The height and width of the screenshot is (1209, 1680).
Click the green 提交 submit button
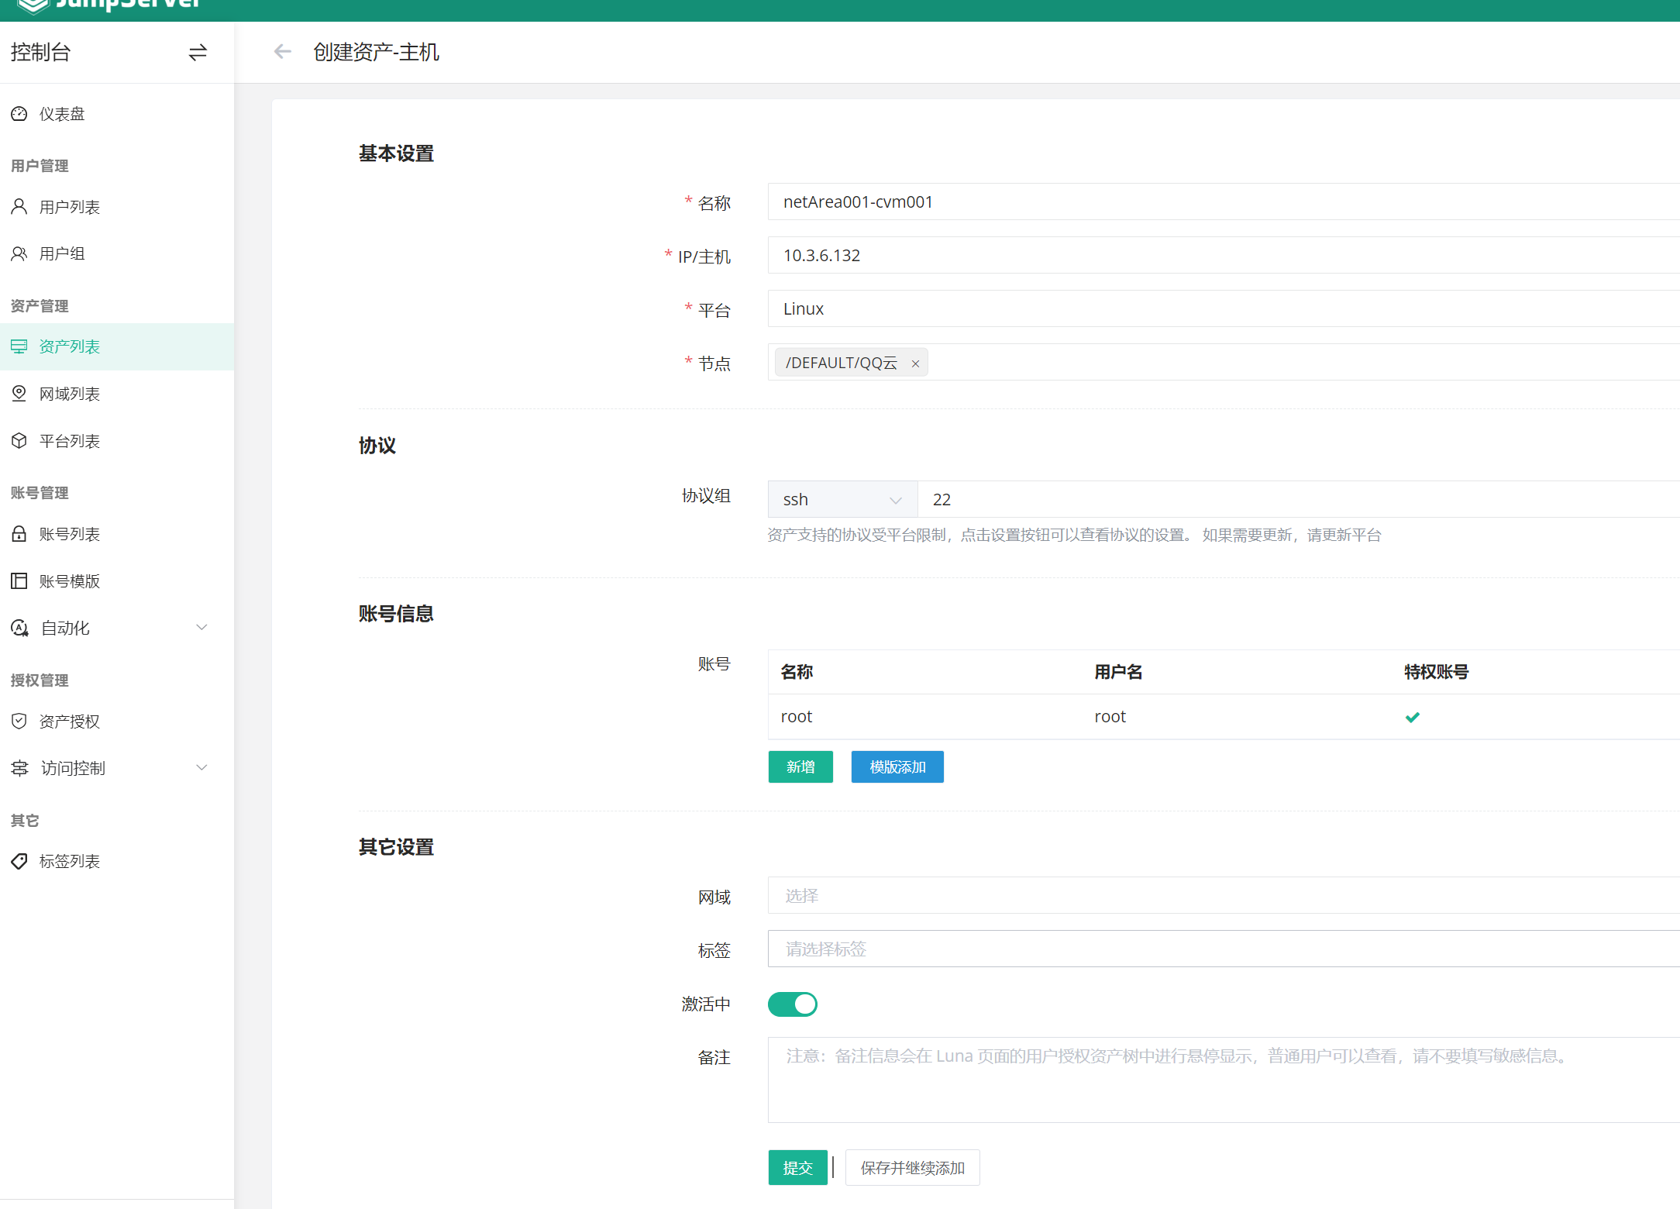(x=797, y=1167)
